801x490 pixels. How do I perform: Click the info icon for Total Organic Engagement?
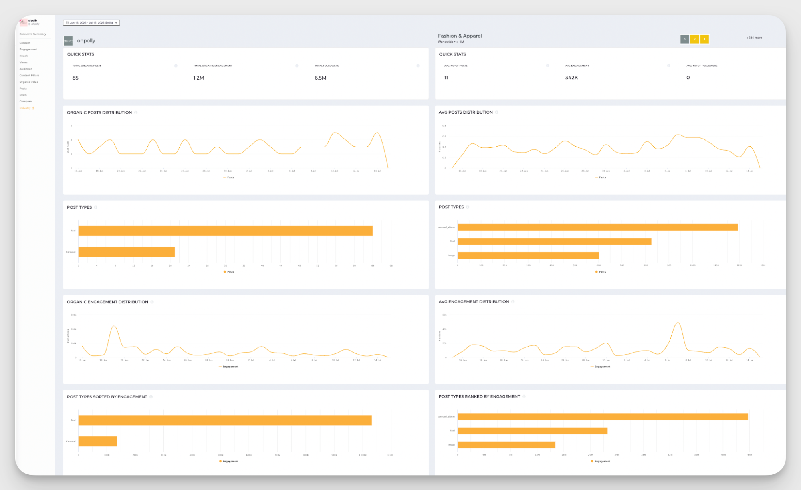click(x=297, y=66)
